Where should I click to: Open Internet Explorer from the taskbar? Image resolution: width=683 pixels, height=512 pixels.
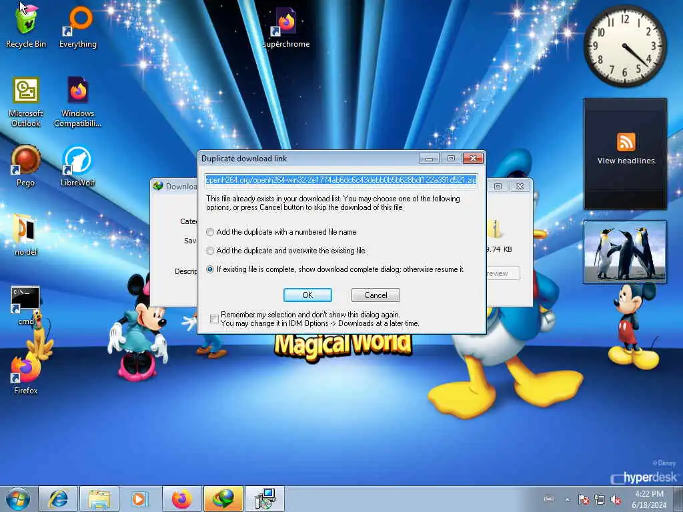[x=58, y=499]
